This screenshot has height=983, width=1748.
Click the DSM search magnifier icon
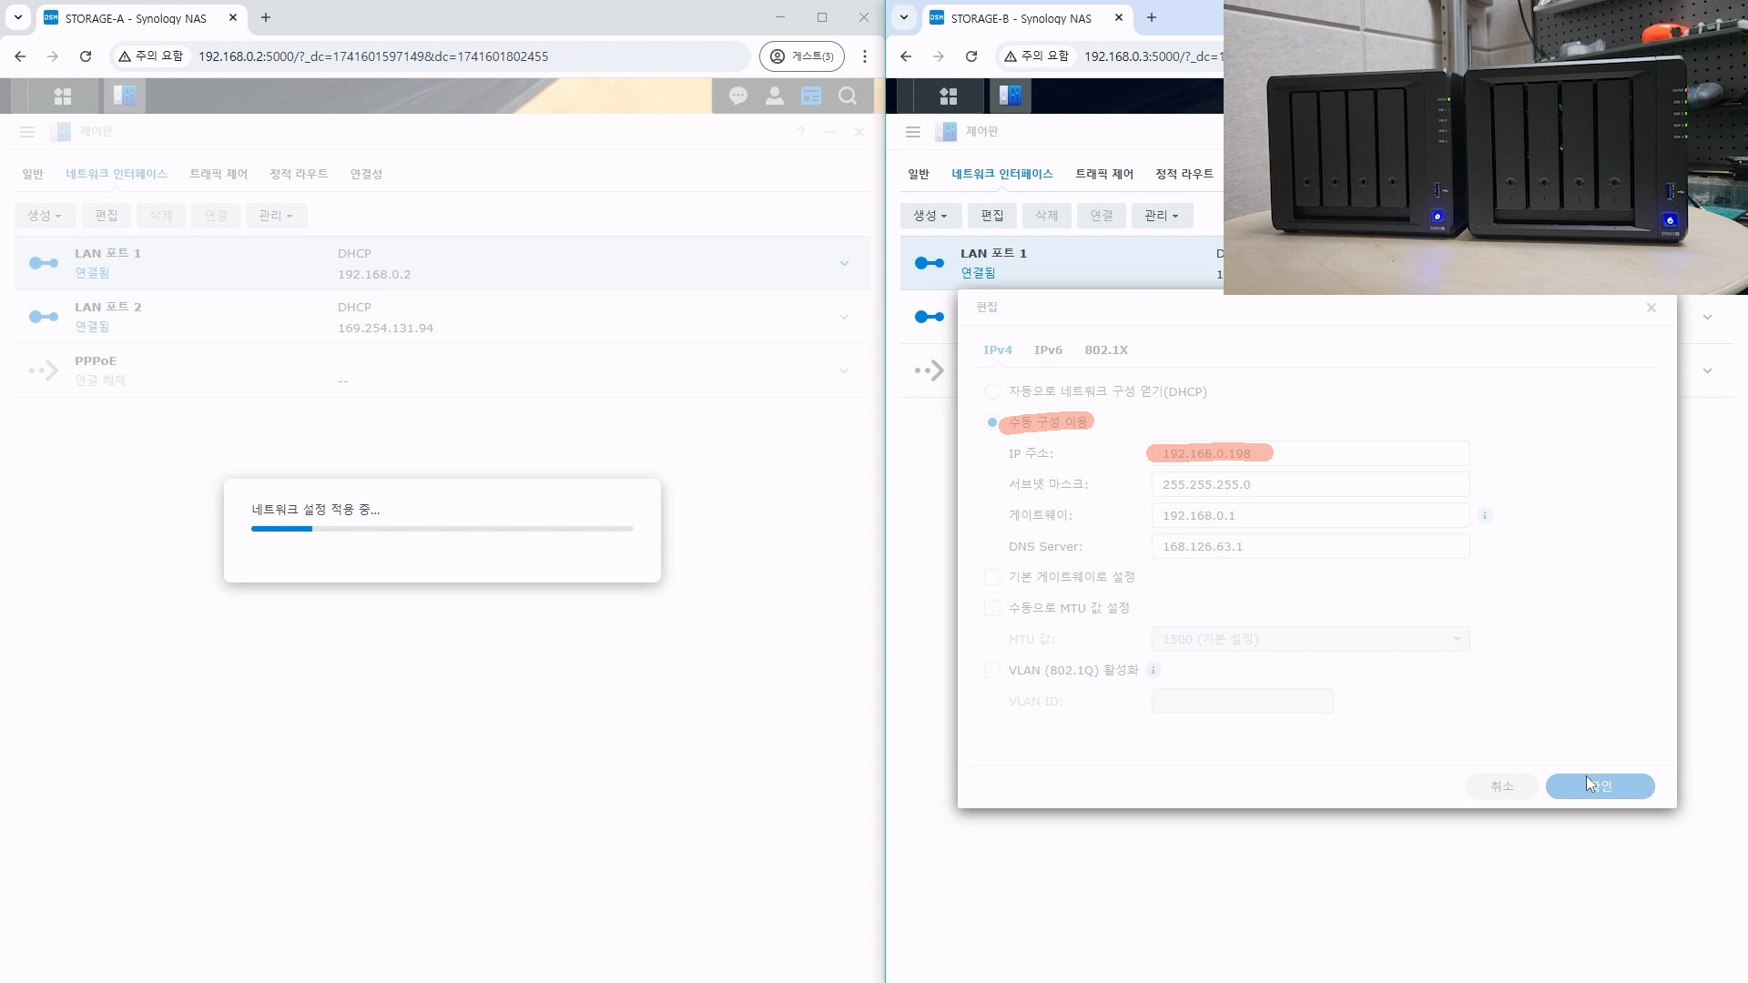[848, 96]
